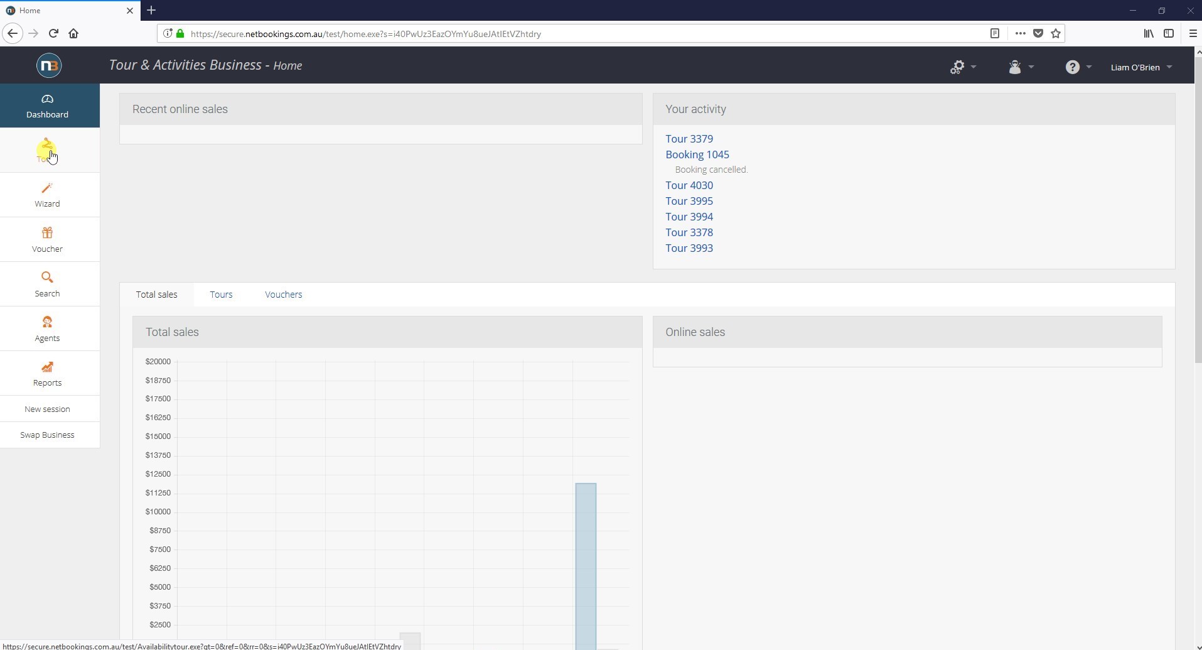Click the $10000 axis label
This screenshot has width=1202, height=650.
click(x=158, y=512)
